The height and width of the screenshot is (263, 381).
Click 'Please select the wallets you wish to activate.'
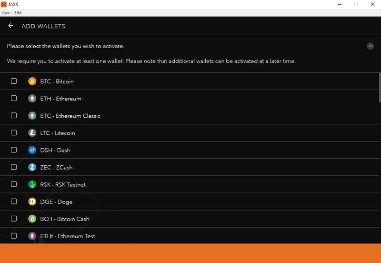(66, 46)
